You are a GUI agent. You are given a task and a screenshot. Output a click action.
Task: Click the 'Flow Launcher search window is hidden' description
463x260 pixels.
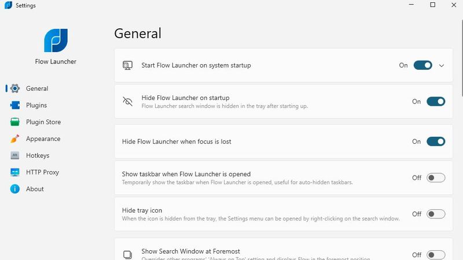225,106
